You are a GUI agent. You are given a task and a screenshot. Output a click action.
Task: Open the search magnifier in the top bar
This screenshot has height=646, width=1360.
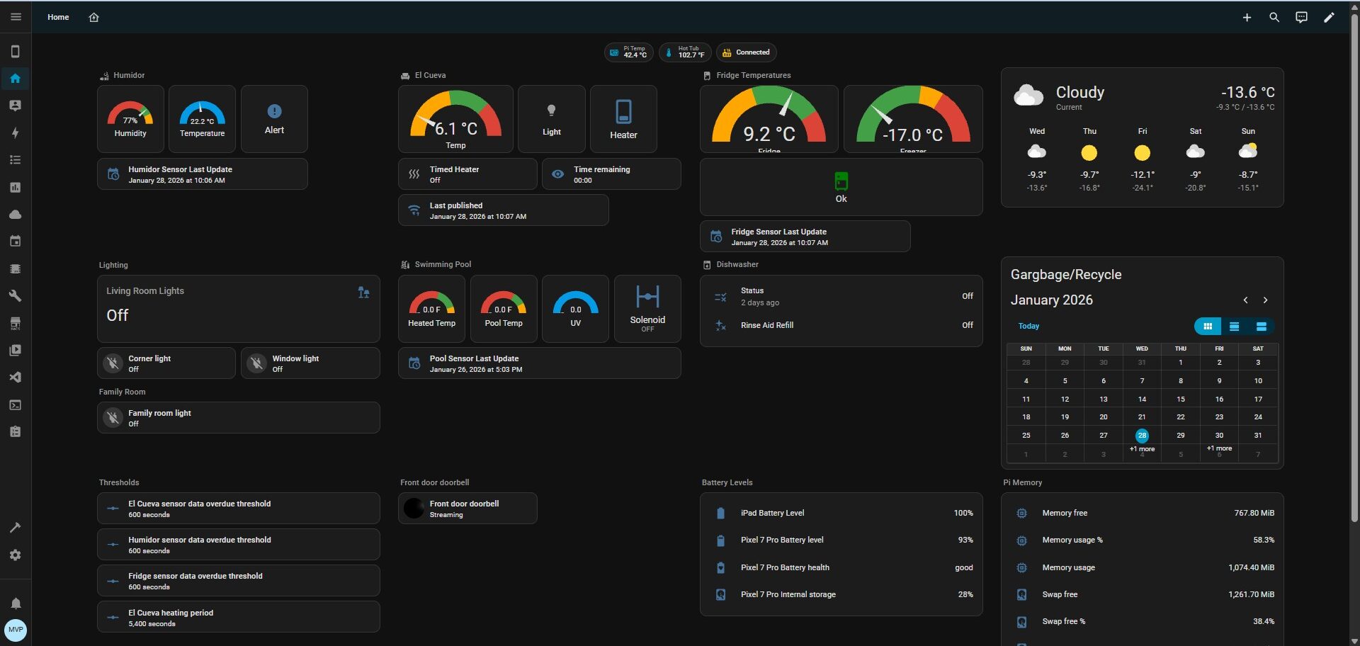tap(1274, 18)
